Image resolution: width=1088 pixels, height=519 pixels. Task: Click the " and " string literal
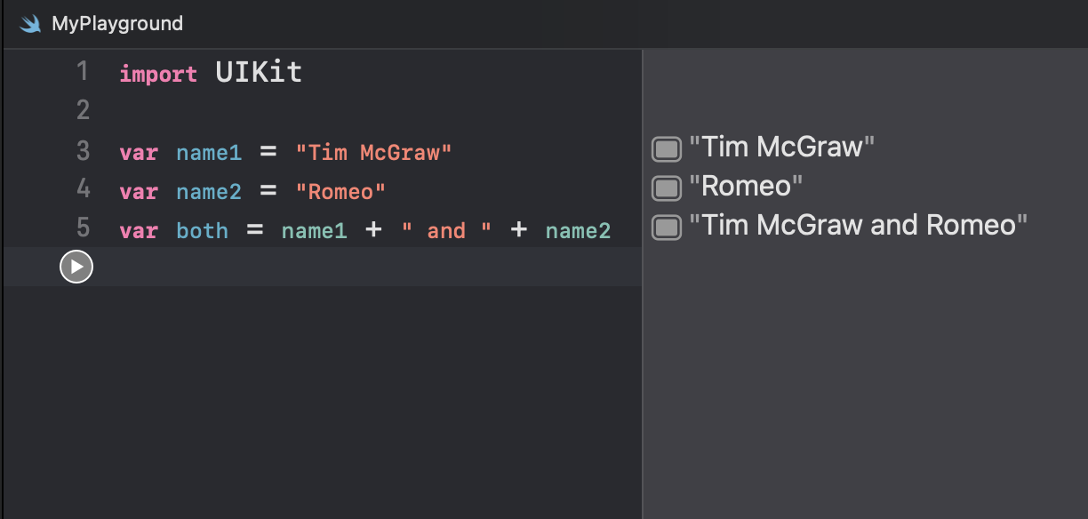pyautogui.click(x=446, y=231)
